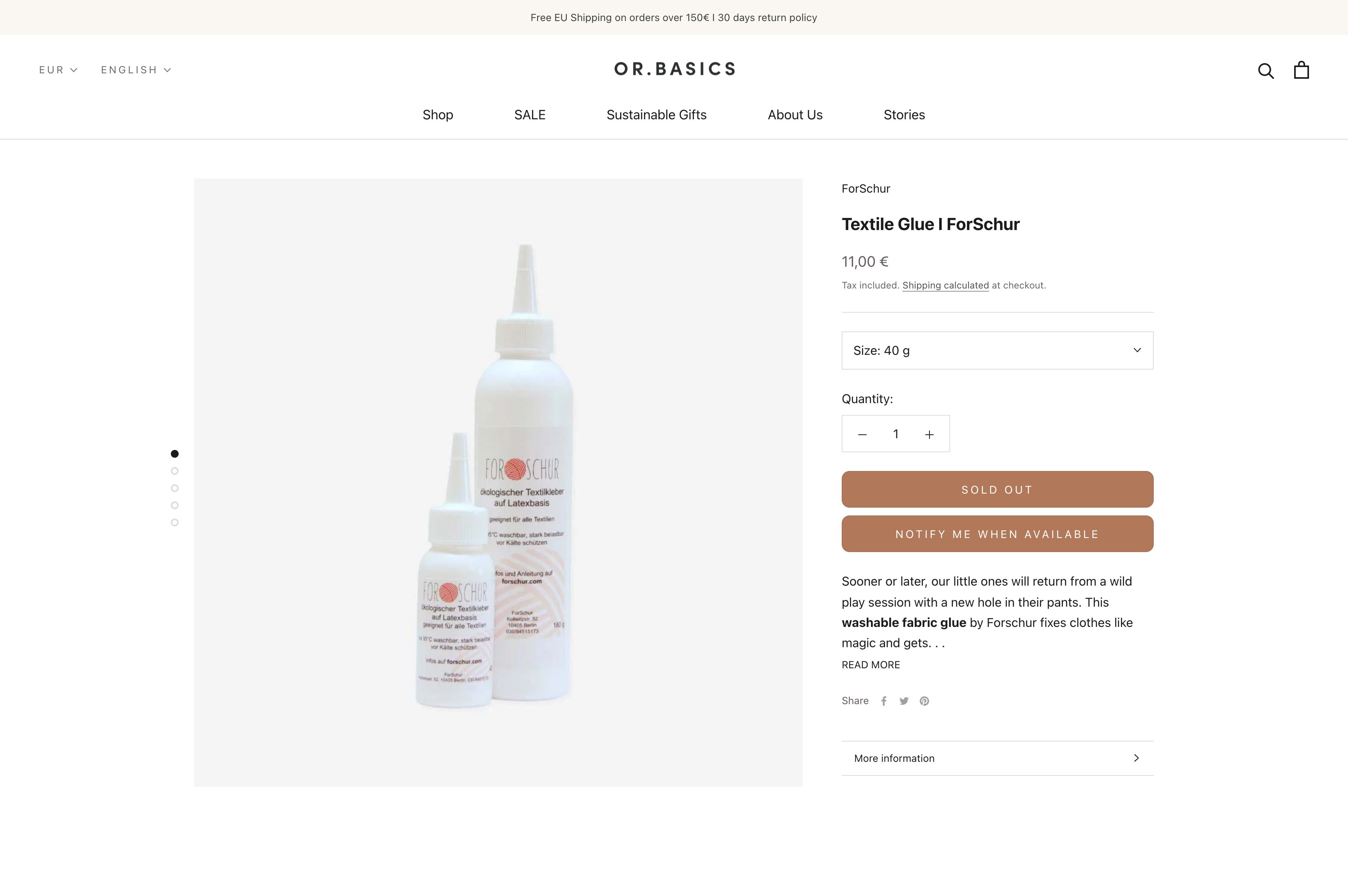Image resolution: width=1348 pixels, height=871 pixels.
Task: Click the quantity input field
Action: 896,434
